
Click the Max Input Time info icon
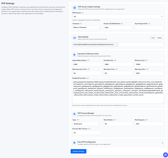point(116,69)
